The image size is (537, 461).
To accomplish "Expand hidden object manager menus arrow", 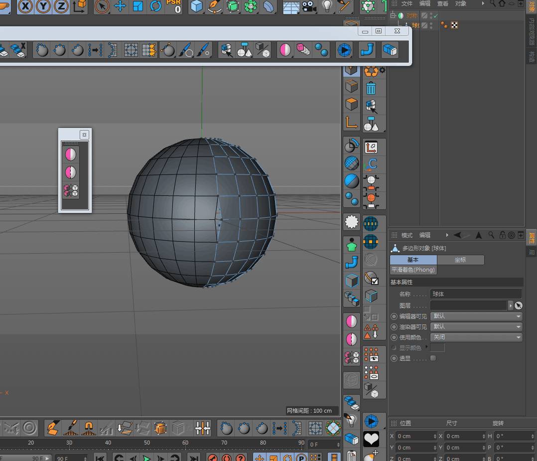I will pos(483,4).
